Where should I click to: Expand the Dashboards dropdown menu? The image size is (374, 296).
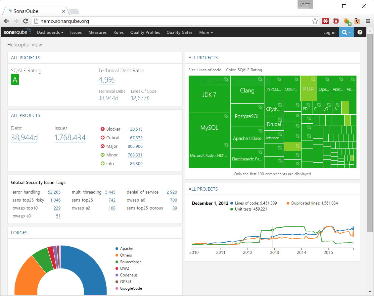coord(50,32)
